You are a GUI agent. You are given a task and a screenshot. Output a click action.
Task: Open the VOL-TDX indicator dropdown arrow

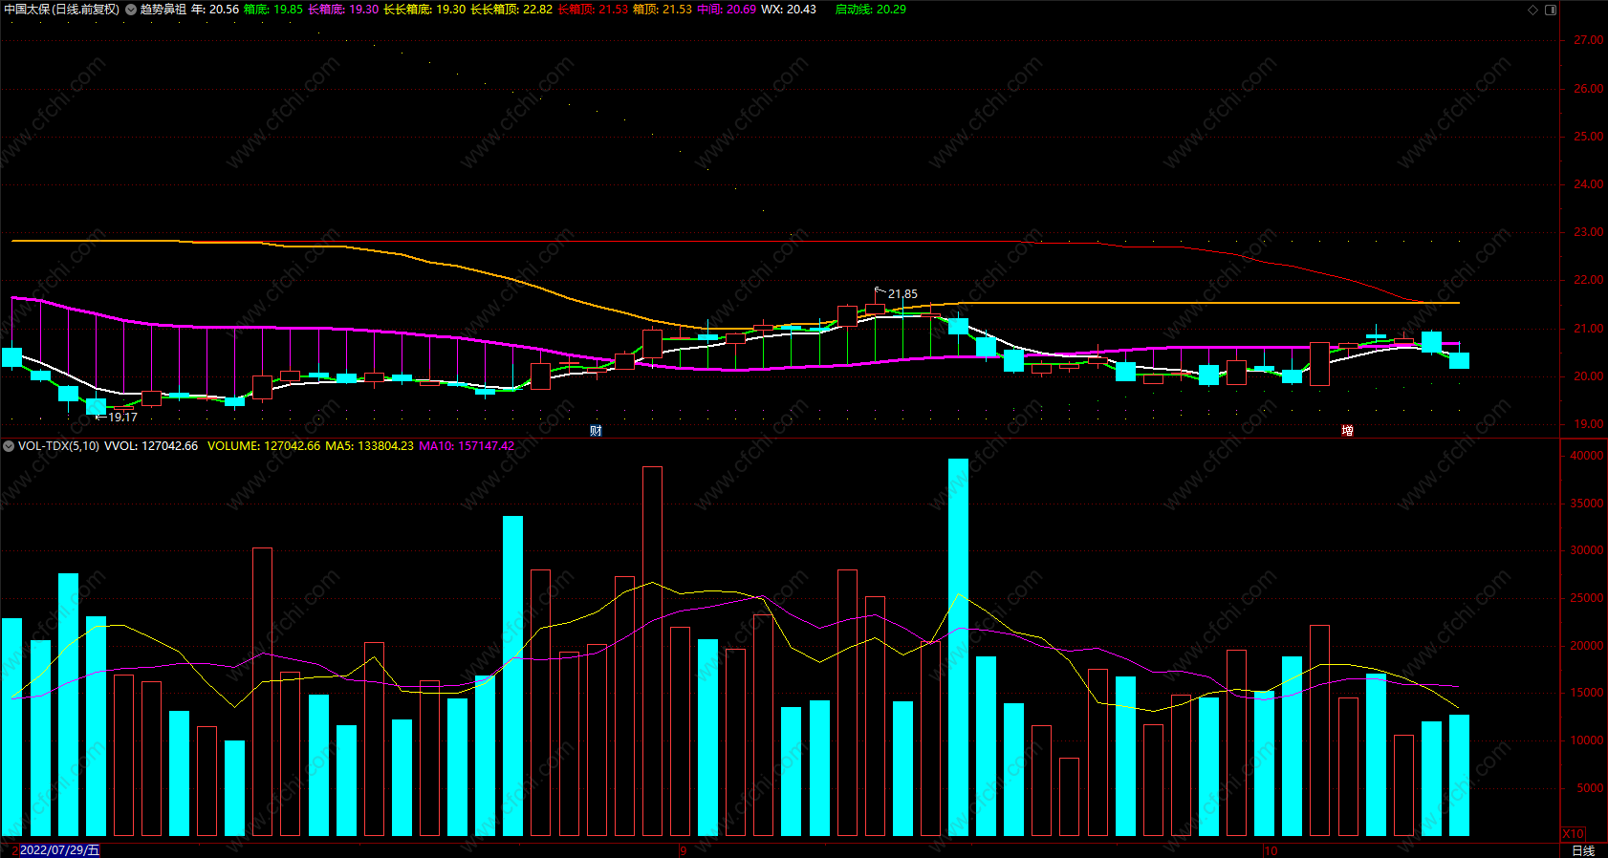click(x=9, y=446)
